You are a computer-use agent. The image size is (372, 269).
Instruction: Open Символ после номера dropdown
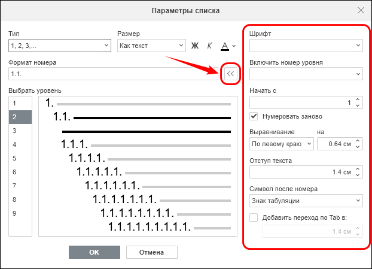(x=306, y=201)
